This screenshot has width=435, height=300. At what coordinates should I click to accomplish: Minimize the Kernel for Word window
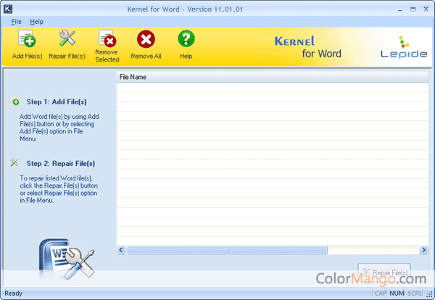click(400, 9)
